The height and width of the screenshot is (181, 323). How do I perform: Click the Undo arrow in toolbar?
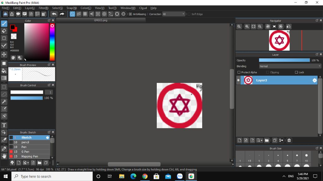click(x=54, y=14)
